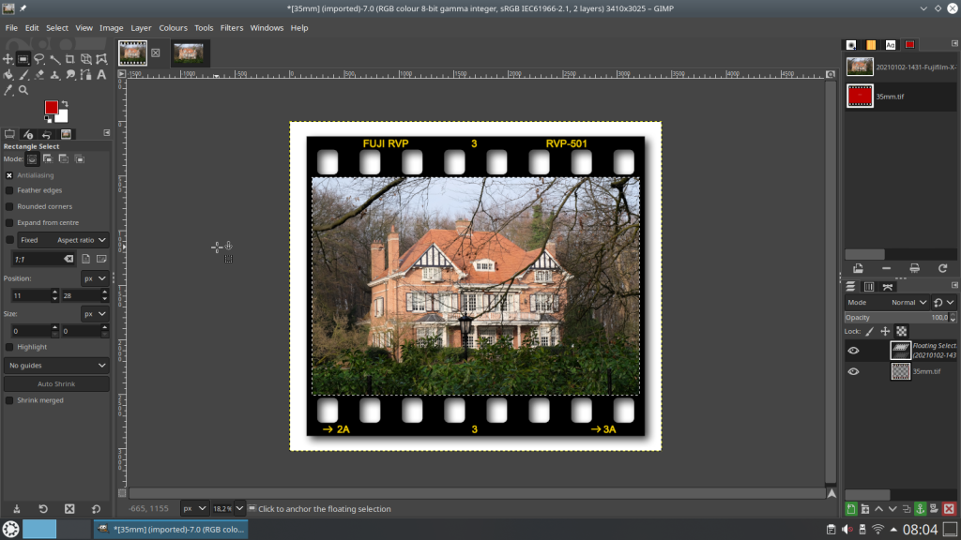
Task: Select the Eraser tool
Action: point(39,75)
